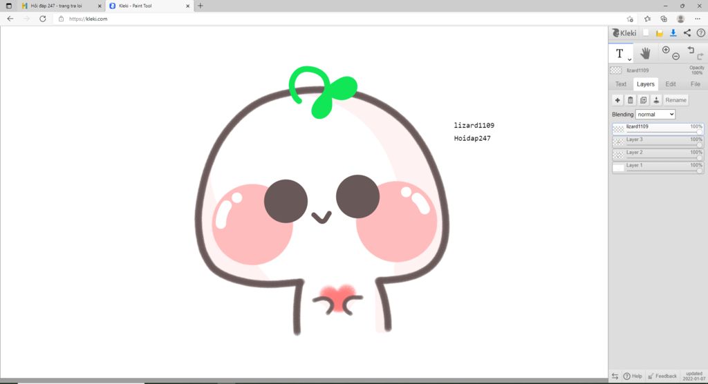
Task: Share the drawing
Action: click(687, 33)
